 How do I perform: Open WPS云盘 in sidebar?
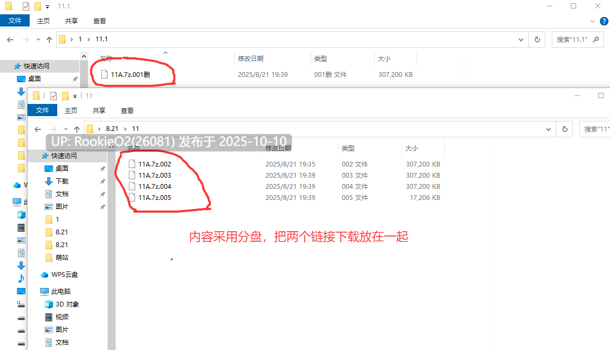pyautogui.click(x=65, y=275)
